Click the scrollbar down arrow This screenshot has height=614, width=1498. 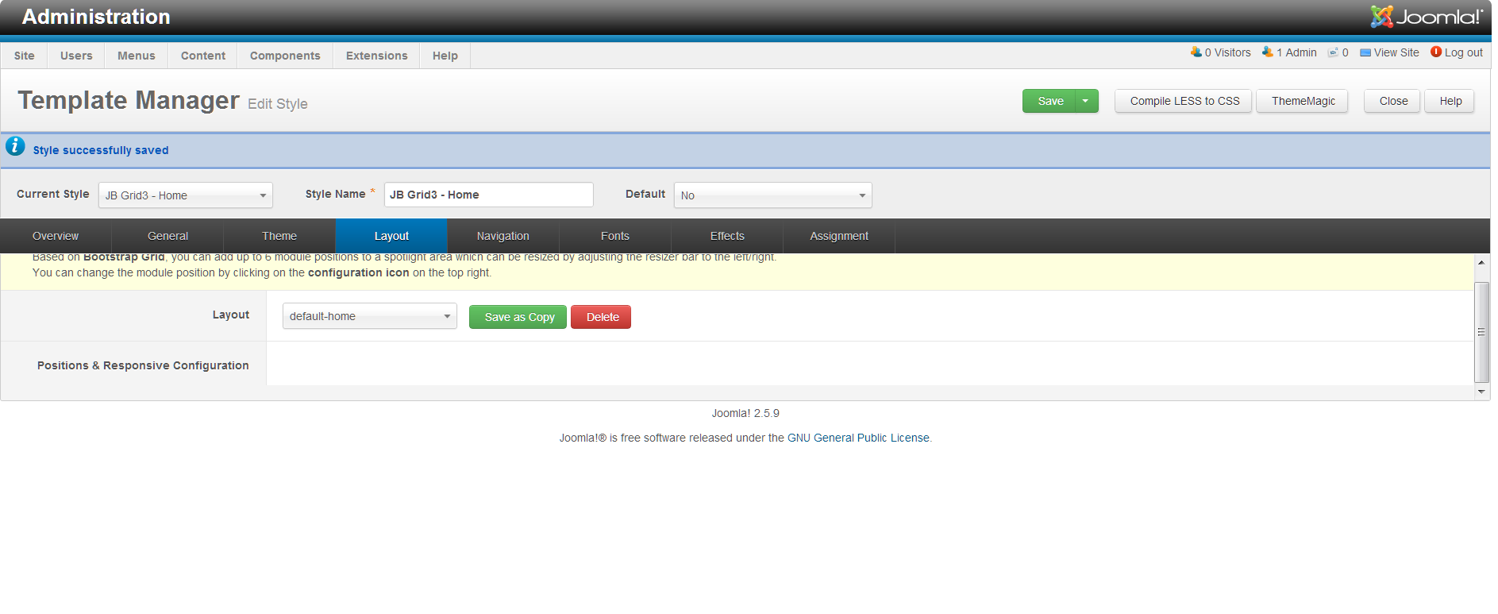1481,392
